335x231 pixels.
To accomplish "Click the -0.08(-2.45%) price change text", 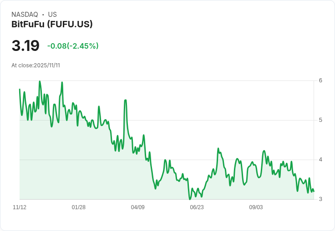I will 73,46.
